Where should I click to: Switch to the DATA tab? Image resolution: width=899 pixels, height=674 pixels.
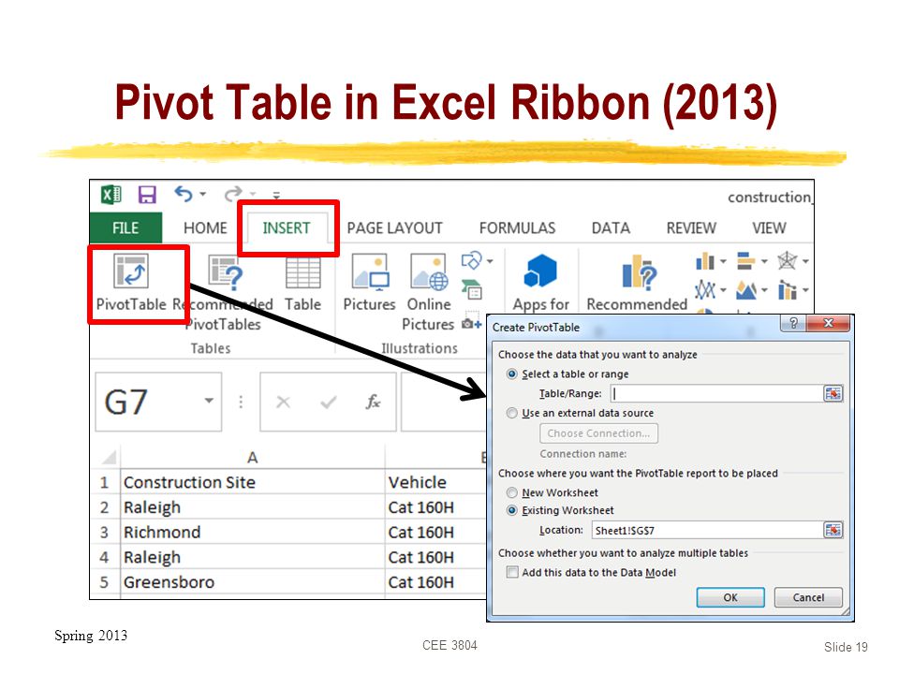point(611,228)
